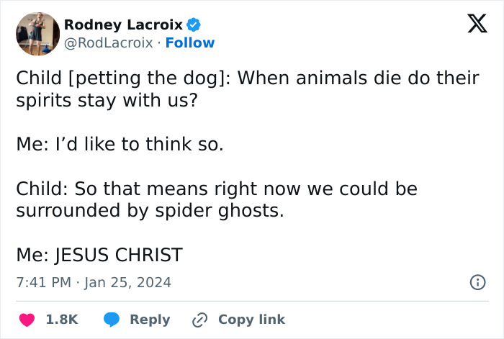Select the Copy link text label

point(251,320)
